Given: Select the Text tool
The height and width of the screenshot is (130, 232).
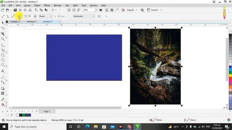Looking at the screenshot, I should coord(3,71).
